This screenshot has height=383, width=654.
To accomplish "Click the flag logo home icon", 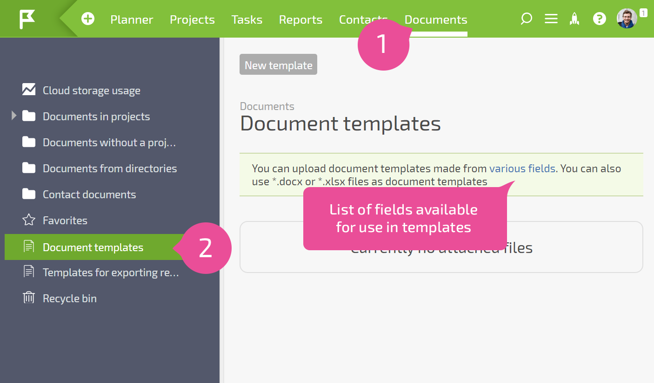I will click(x=27, y=19).
